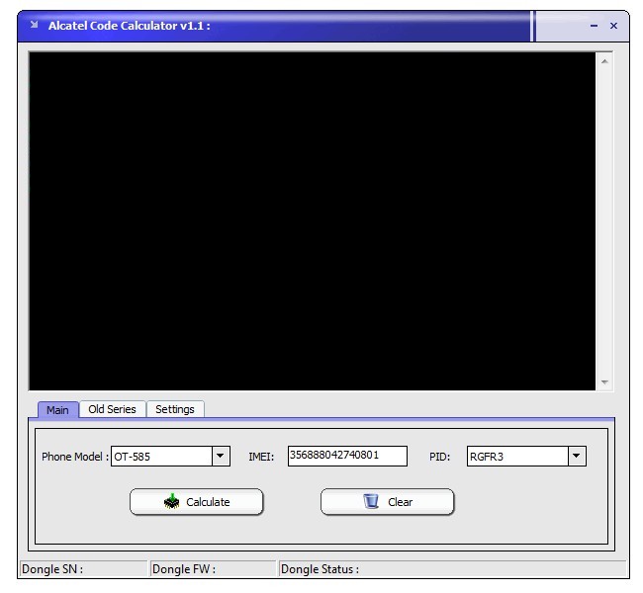643x593 pixels.
Task: Close the Alcatel Code Calculator window
Action: click(x=613, y=26)
